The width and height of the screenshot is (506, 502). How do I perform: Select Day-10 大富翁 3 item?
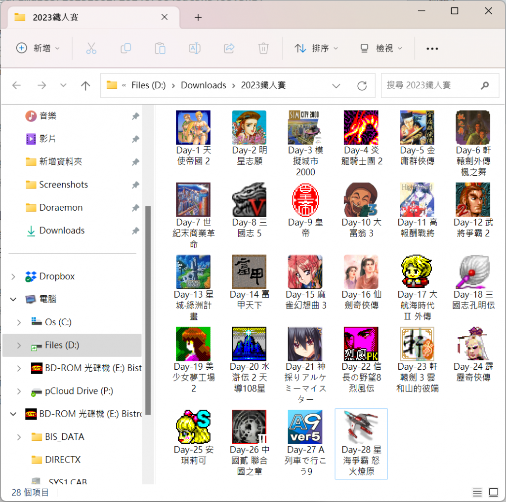coord(361,210)
